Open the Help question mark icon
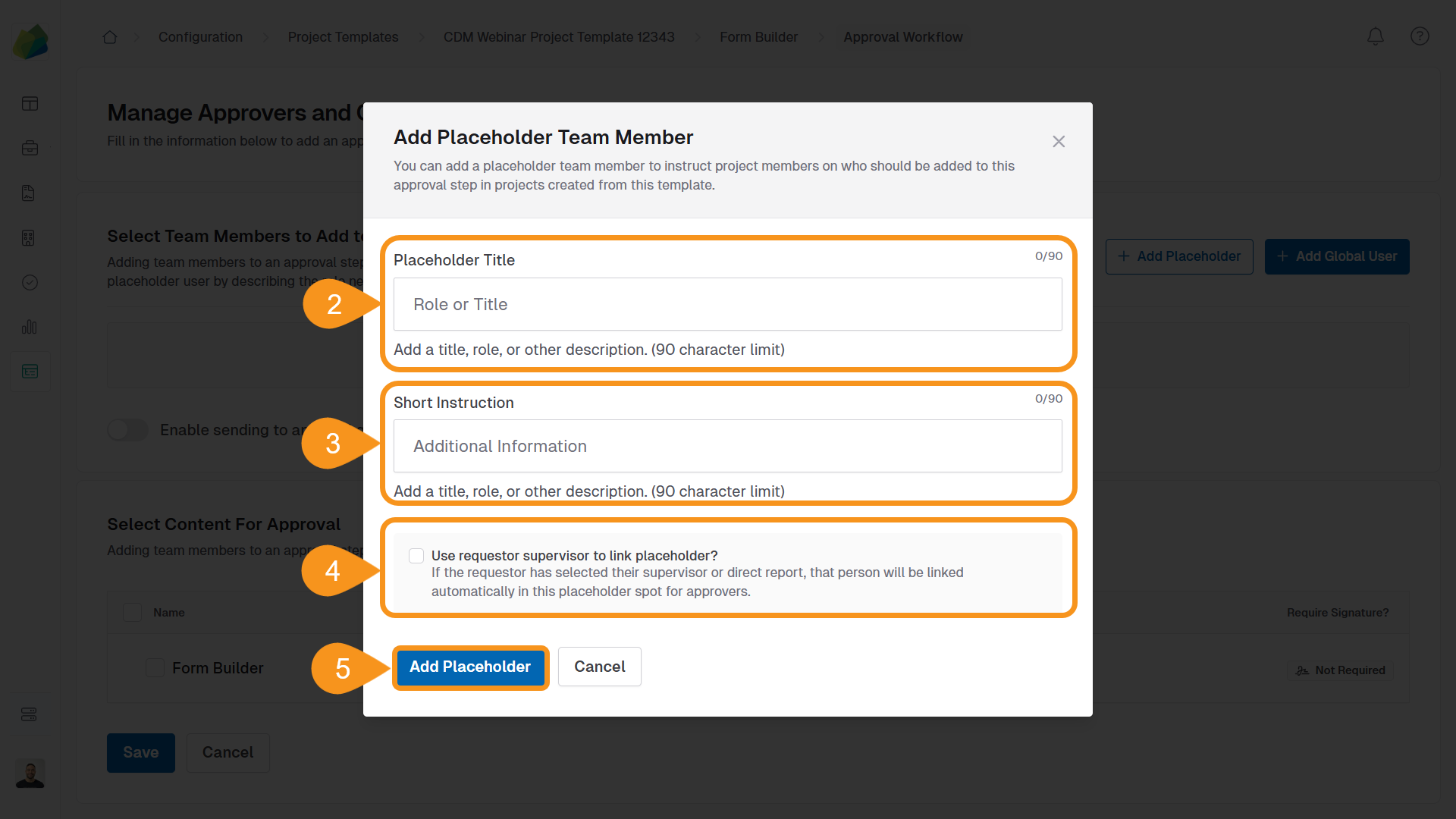 coord(1420,36)
